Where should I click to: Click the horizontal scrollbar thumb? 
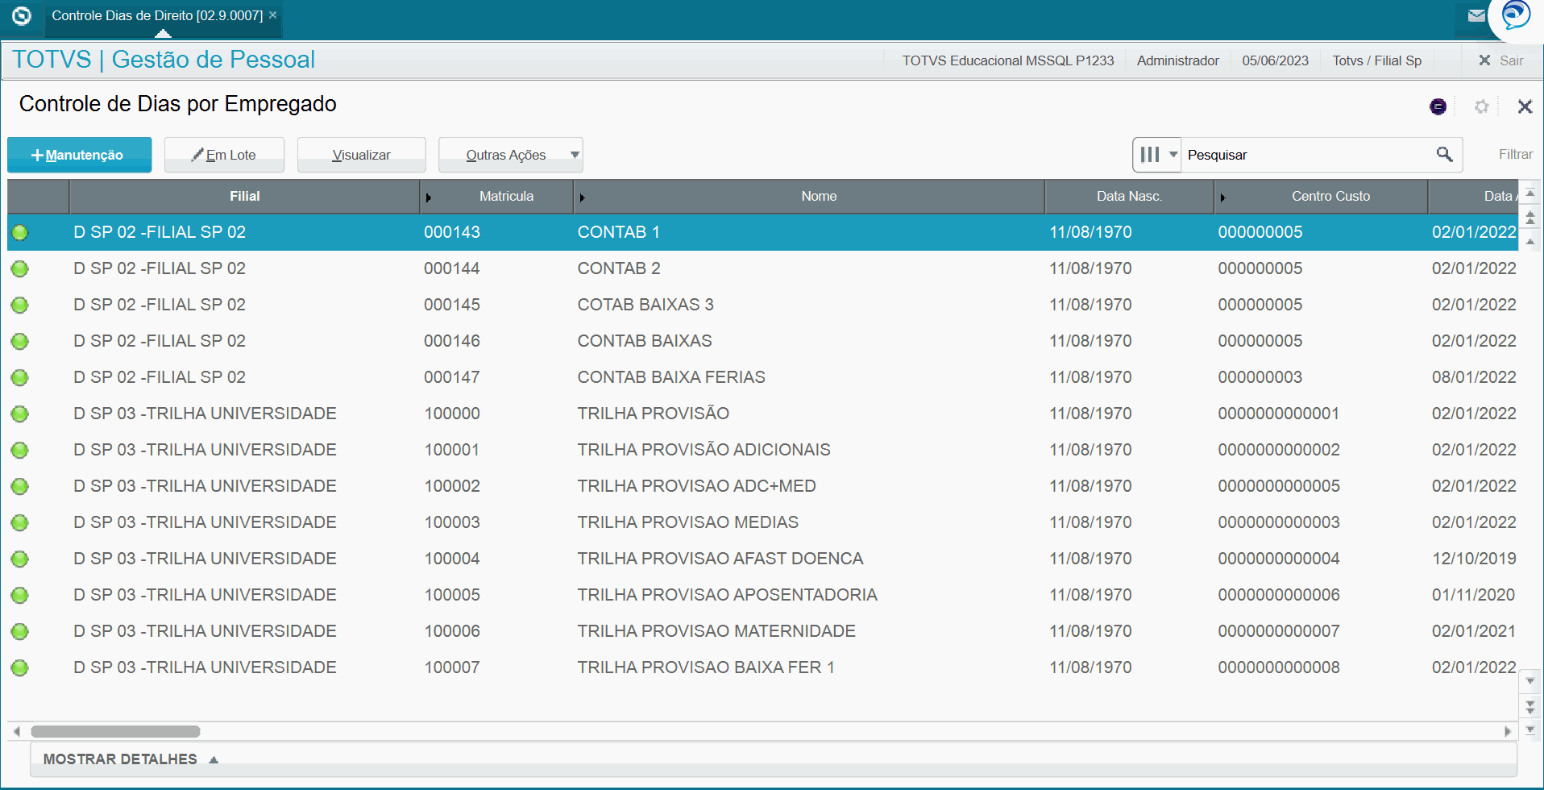tap(115, 732)
